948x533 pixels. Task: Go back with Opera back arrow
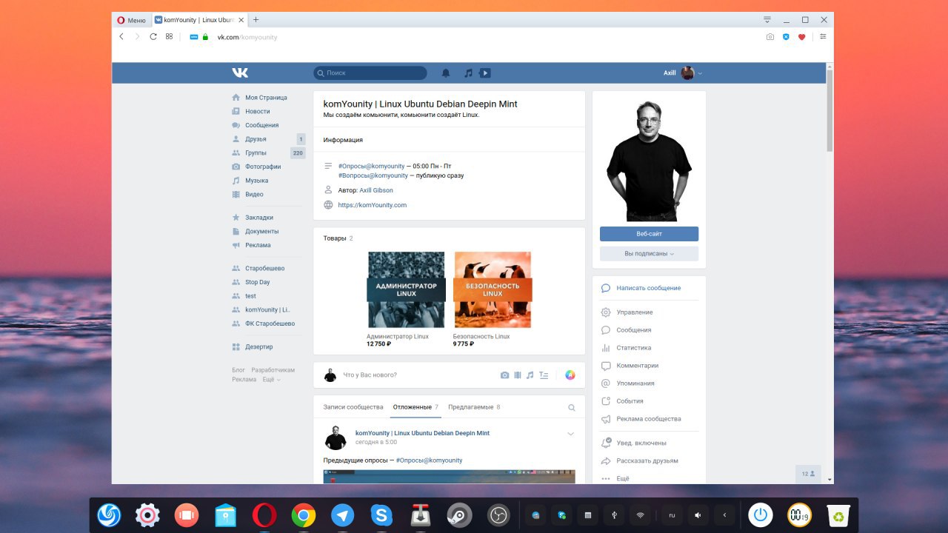tap(121, 36)
